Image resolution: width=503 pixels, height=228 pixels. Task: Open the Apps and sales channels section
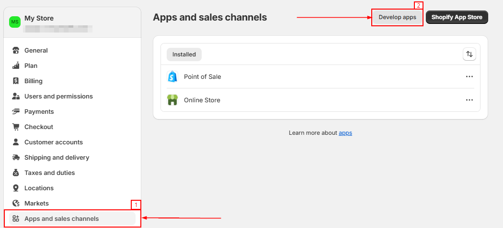61,218
